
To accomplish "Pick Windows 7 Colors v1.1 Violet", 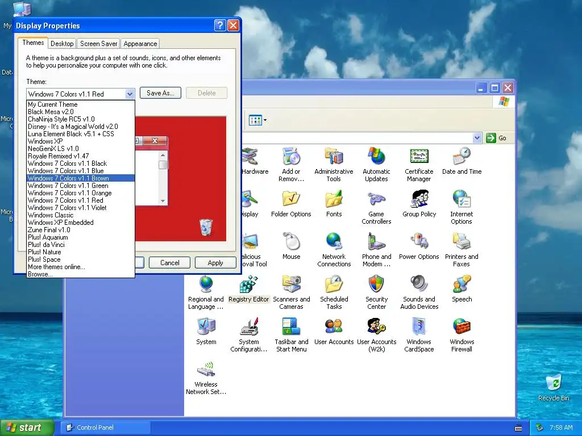I will 81,208.
